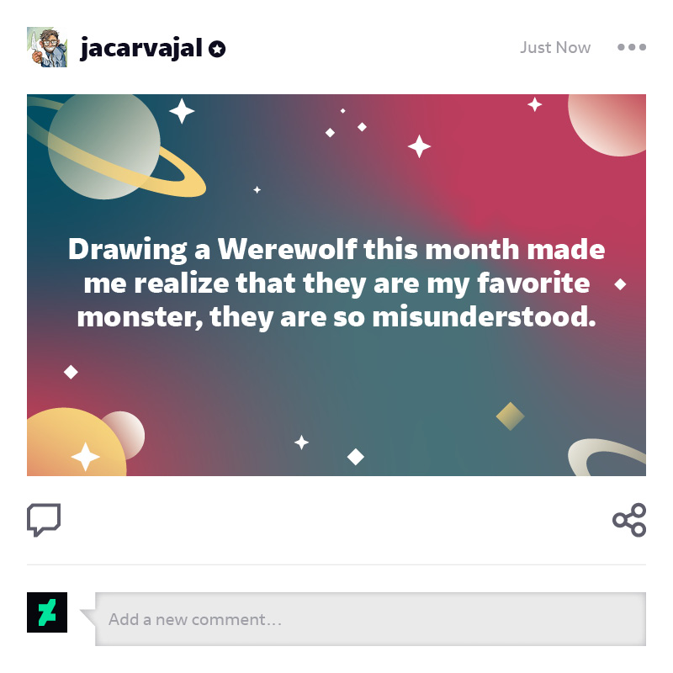Focus the "Add a new comment" field
The width and height of the screenshot is (673, 673).
click(370, 619)
